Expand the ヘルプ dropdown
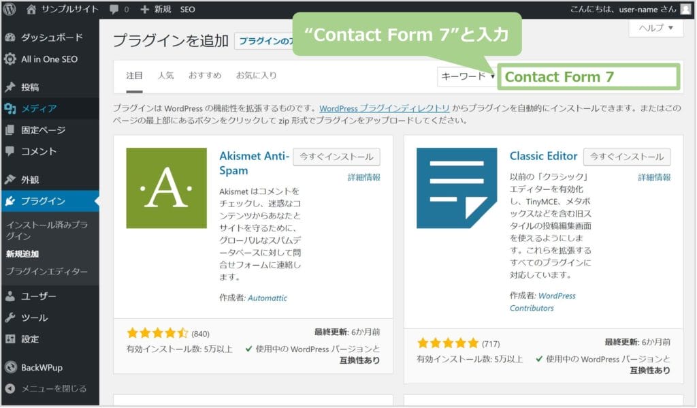Viewport: 697px width, 408px height. (x=656, y=28)
